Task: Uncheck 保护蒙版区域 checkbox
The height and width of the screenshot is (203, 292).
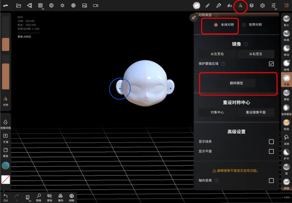Action: pos(271,64)
